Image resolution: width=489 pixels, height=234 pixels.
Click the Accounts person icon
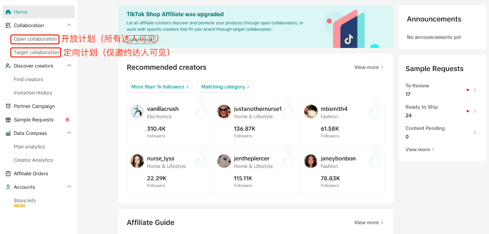coord(8,187)
